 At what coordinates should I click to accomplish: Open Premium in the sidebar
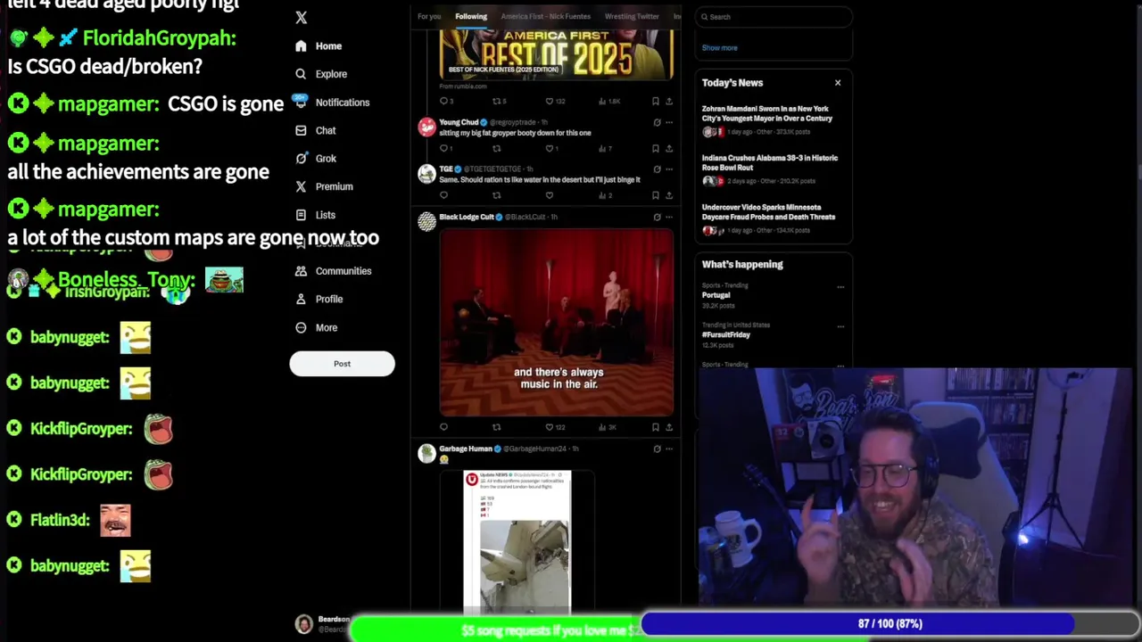coord(324,186)
